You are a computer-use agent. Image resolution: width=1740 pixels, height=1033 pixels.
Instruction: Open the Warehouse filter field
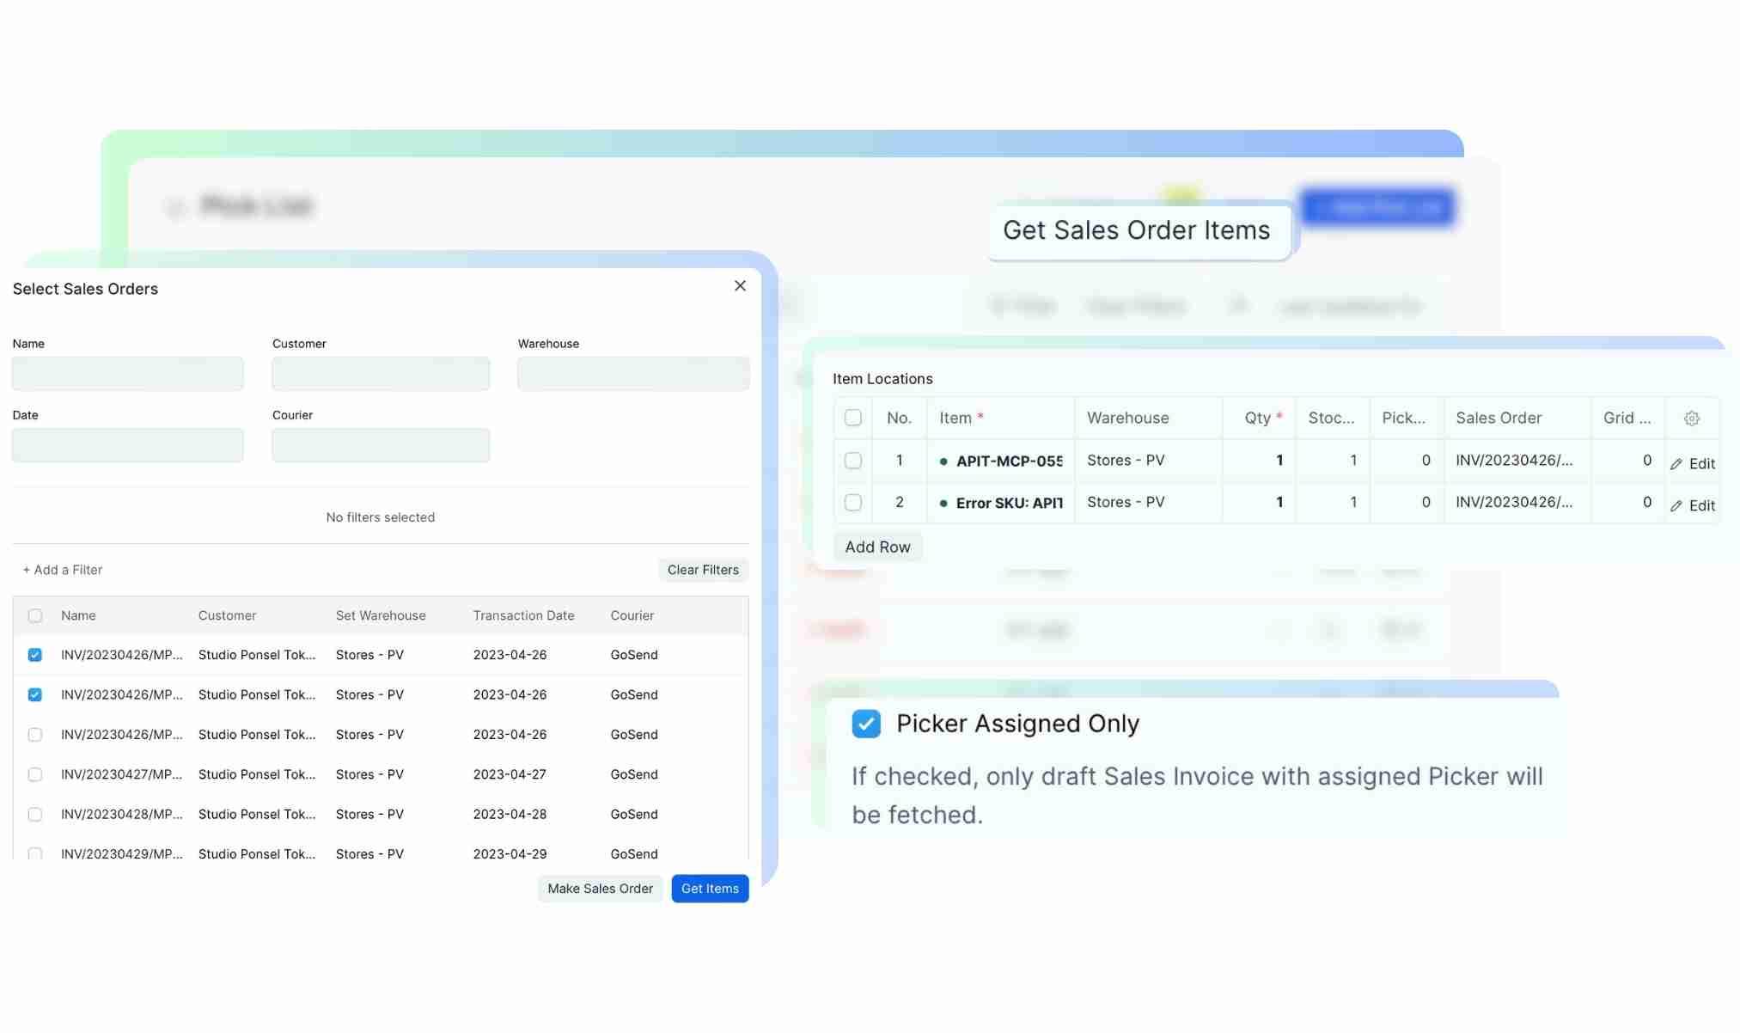point(633,375)
